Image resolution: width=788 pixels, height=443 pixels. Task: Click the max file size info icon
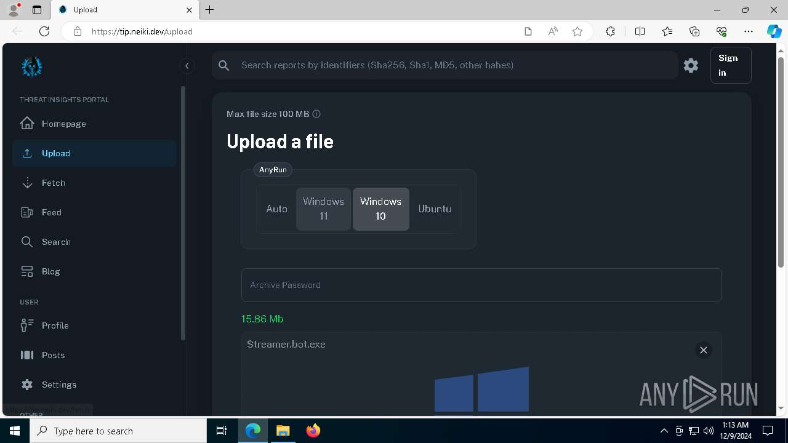point(316,114)
